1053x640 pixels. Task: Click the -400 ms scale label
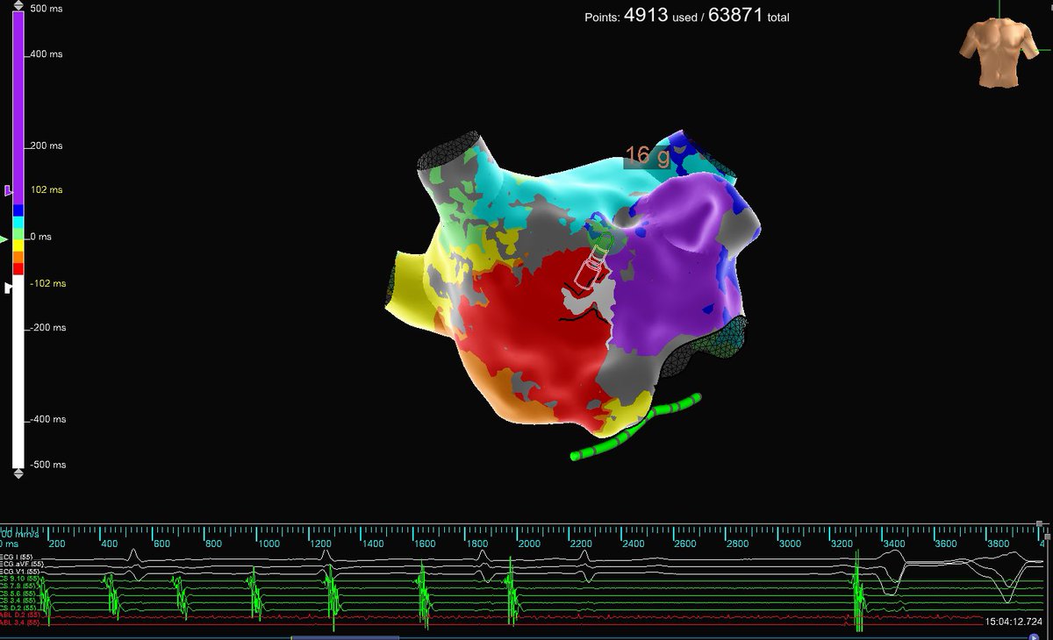pyautogui.click(x=48, y=419)
